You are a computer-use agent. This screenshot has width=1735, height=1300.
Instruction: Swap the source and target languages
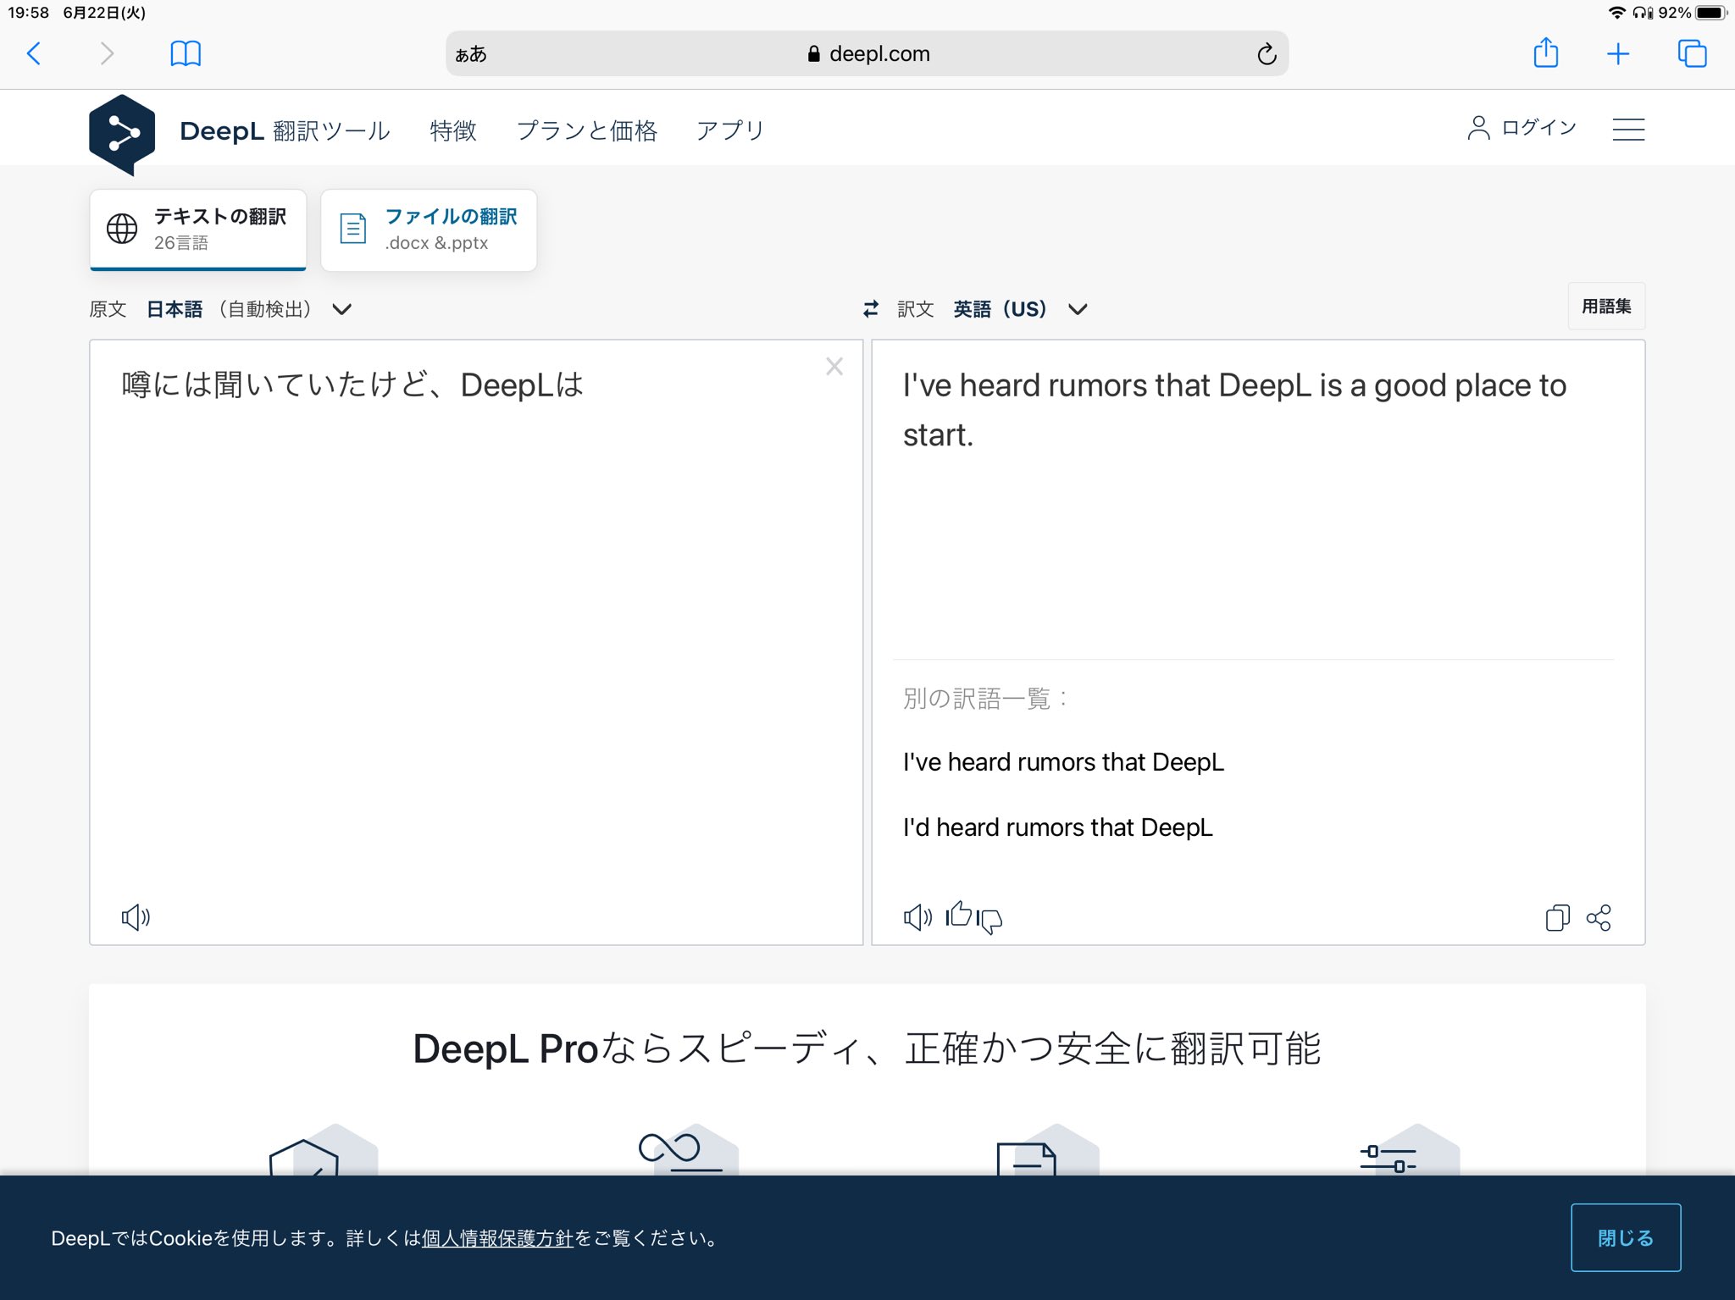(870, 309)
